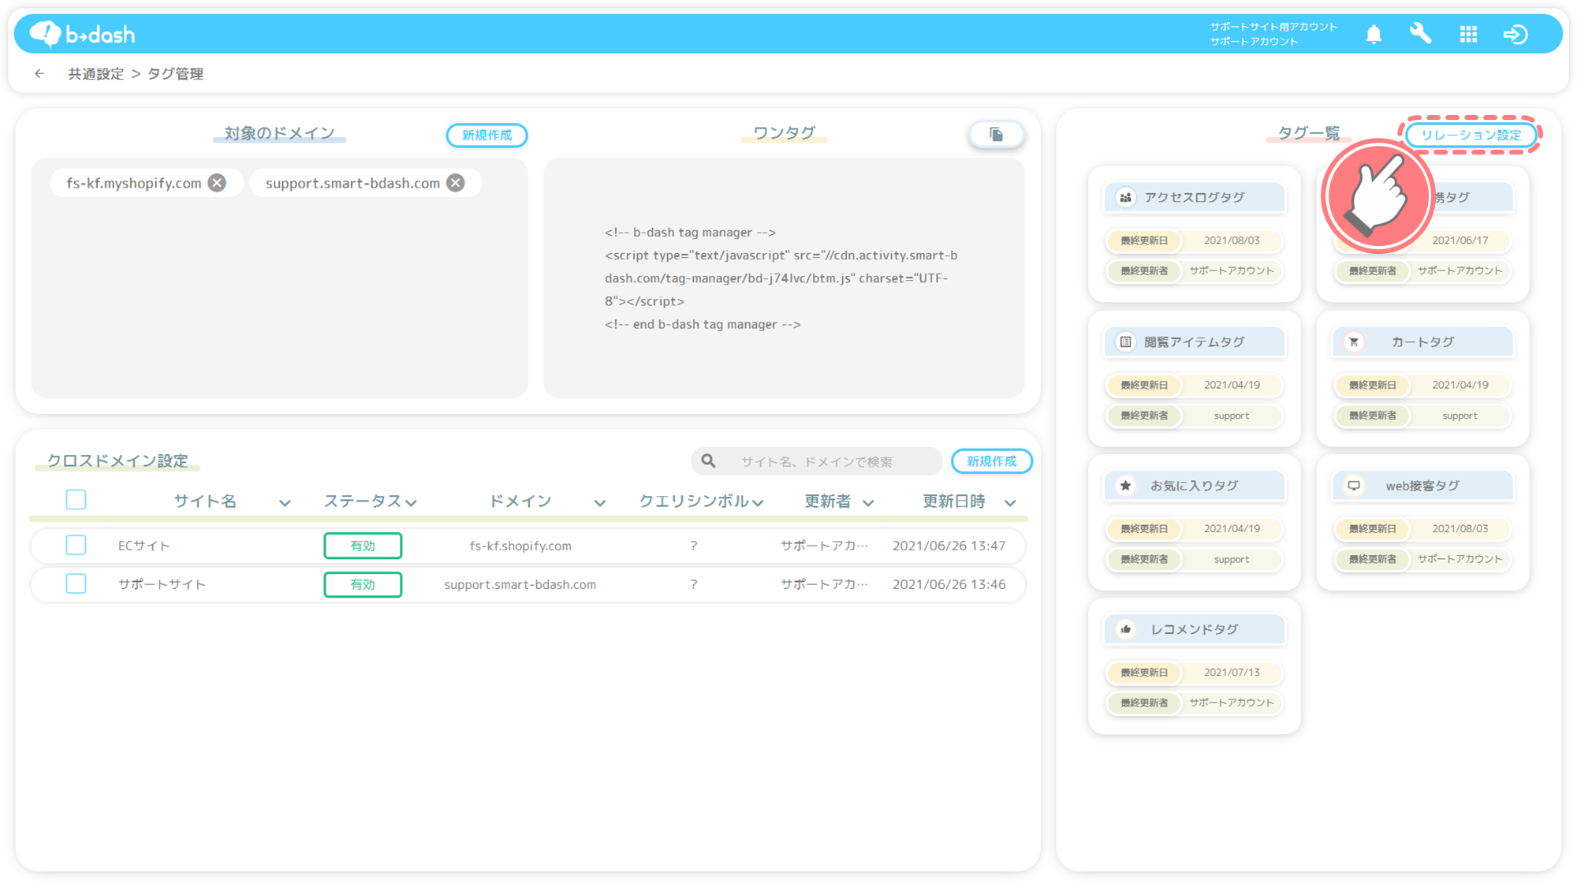Remove fs-kf.myshopify.com domain chip

pyautogui.click(x=217, y=183)
